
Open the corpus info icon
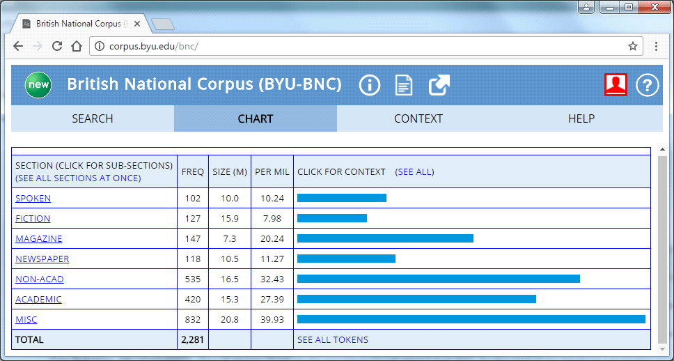370,85
